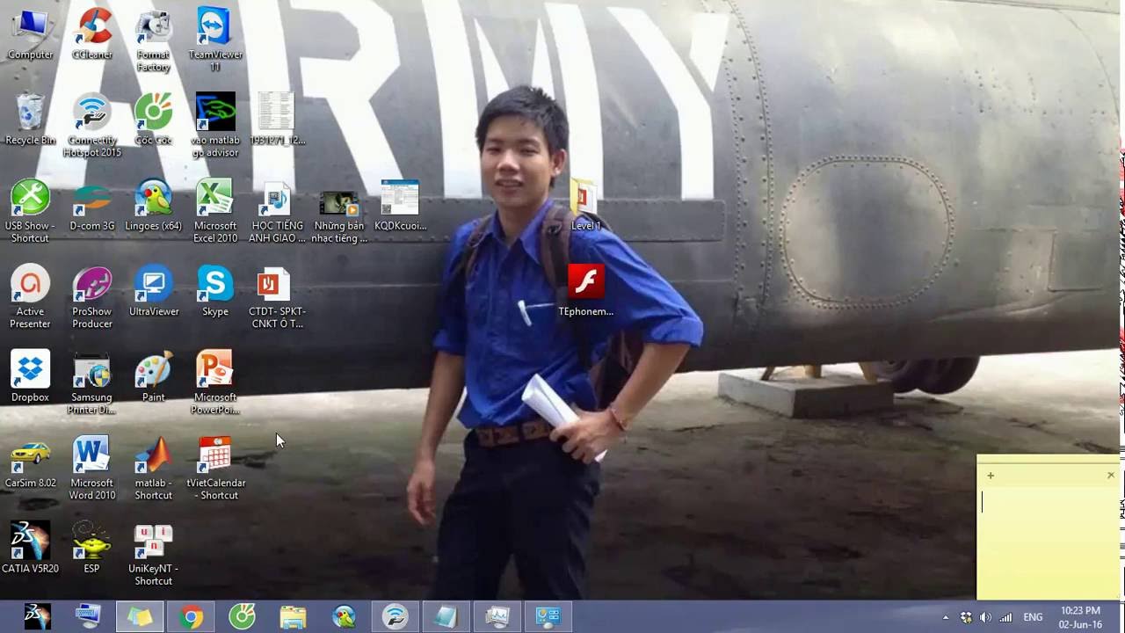Viewport: 1125px width, 633px height.
Task: Open the D-com 3G icon
Action: [91, 205]
